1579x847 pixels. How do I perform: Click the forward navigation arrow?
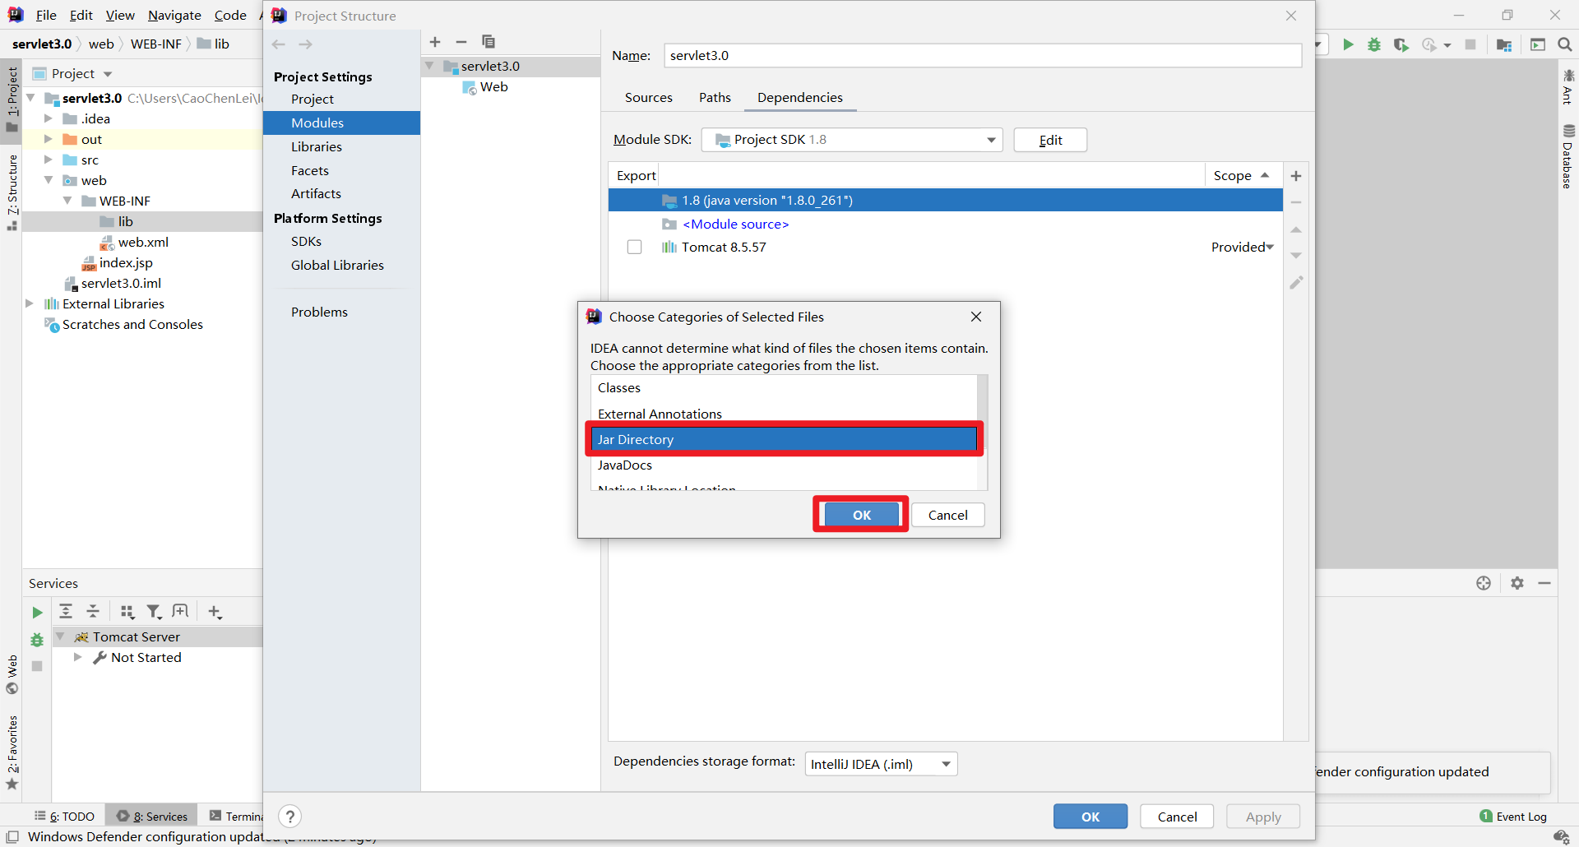coord(306,44)
